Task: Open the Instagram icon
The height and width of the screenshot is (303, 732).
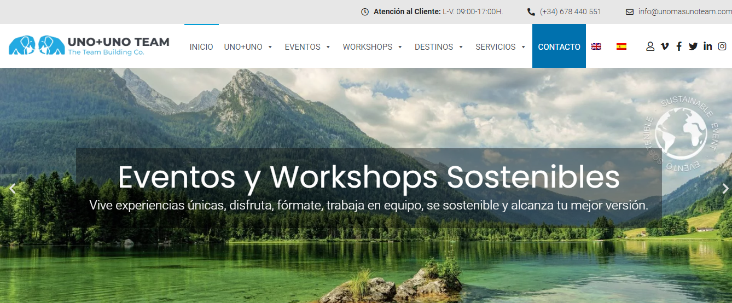Action: tap(722, 46)
